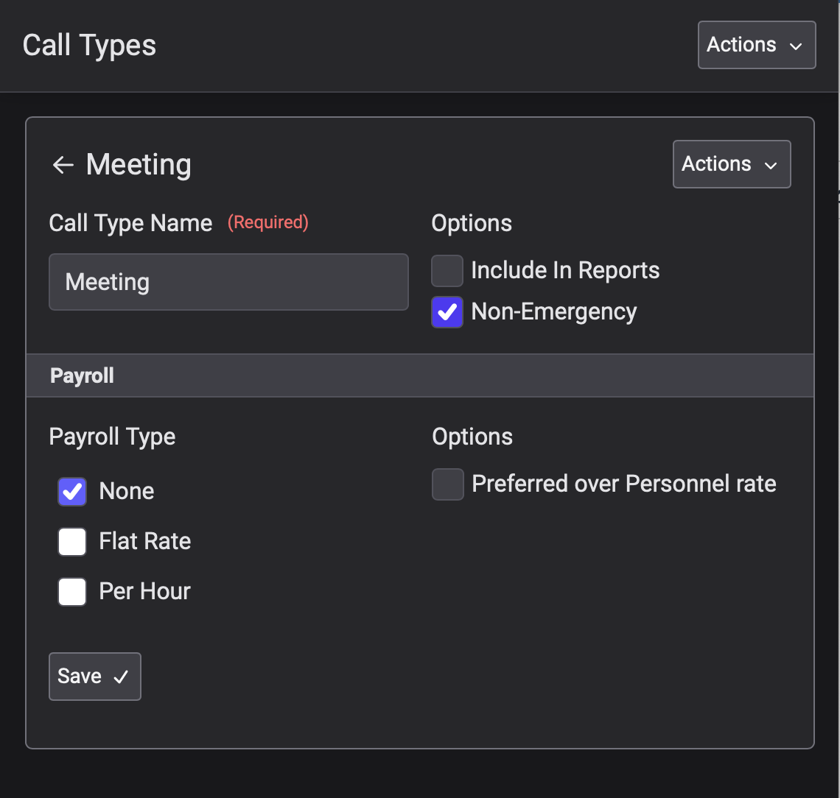Expand the Meeting panel Actions dropdown
This screenshot has width=840, height=798.
tap(731, 164)
